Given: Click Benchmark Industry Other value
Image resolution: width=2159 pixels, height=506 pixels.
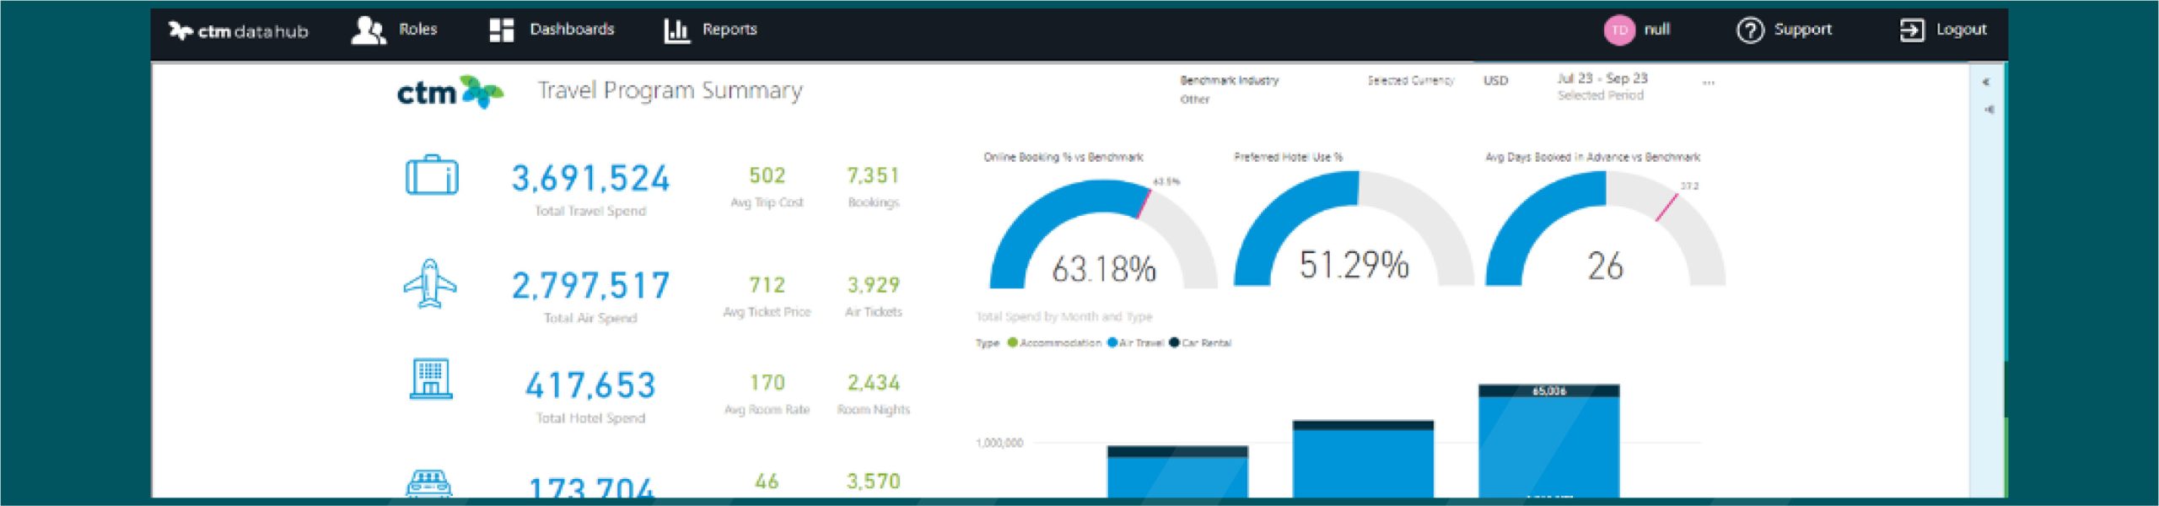Looking at the screenshot, I should [x=1195, y=100].
